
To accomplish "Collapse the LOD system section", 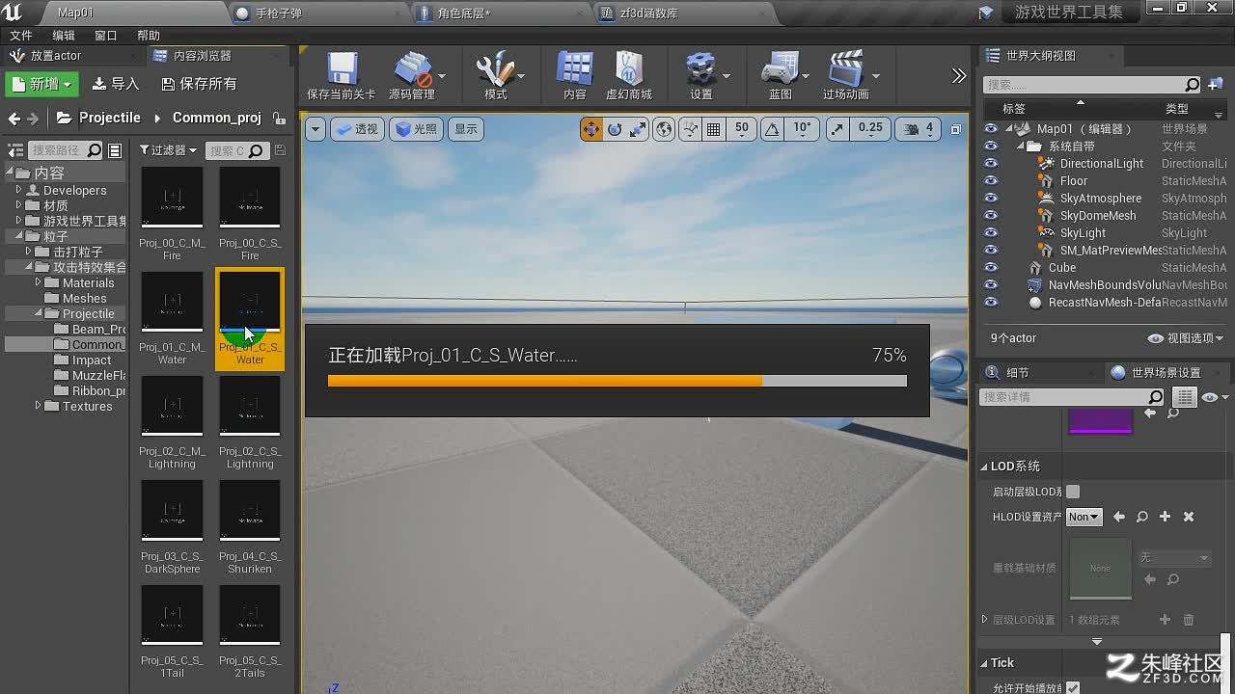I will pos(985,467).
